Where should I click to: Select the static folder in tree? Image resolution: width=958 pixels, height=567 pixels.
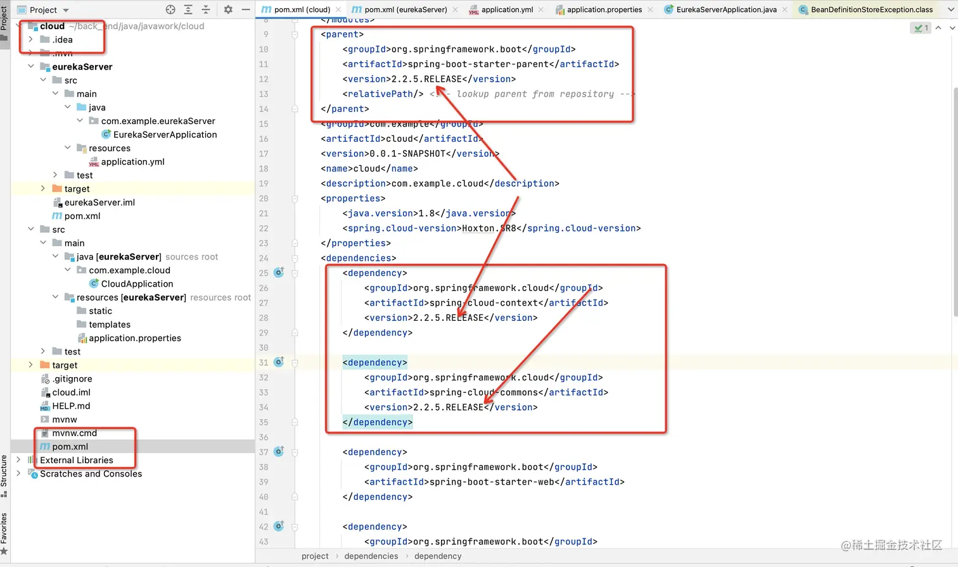pyautogui.click(x=94, y=311)
